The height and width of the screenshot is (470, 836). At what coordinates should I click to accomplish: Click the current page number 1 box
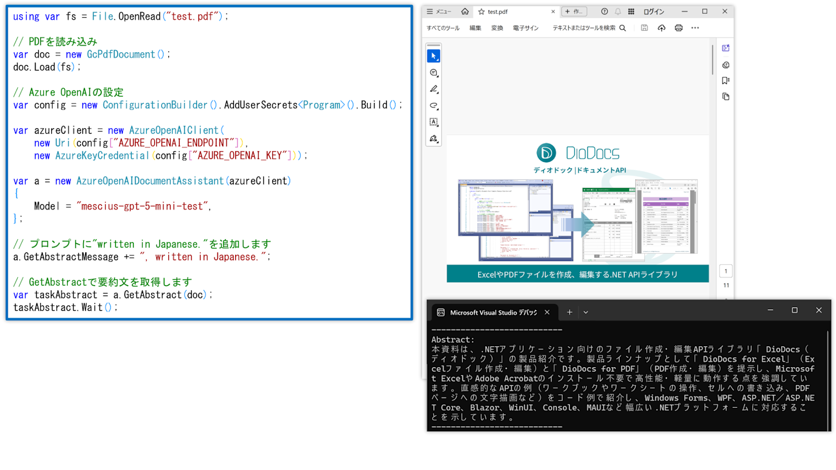coord(726,271)
